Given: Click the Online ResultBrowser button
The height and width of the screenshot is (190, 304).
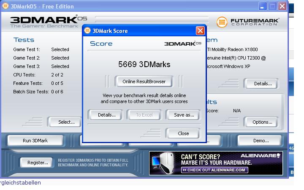Looking at the screenshot, I should coord(144,81).
